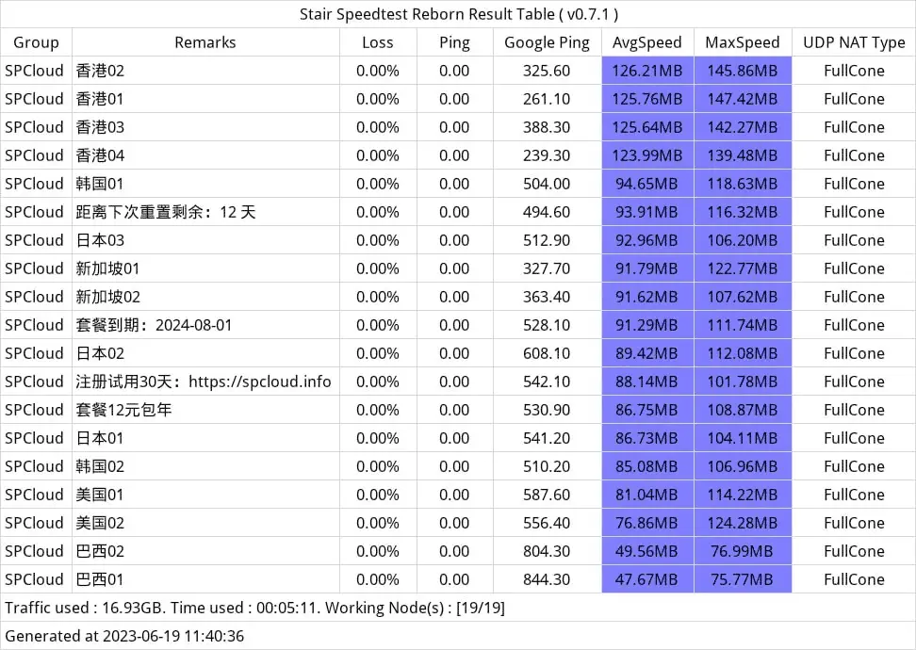Select the 巴西02 node row
The image size is (916, 650).
[x=100, y=551]
